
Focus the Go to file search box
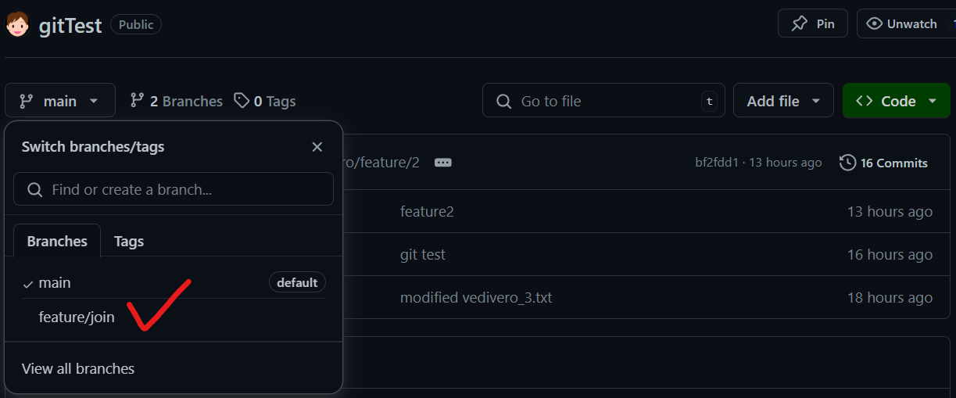pyautogui.click(x=603, y=101)
